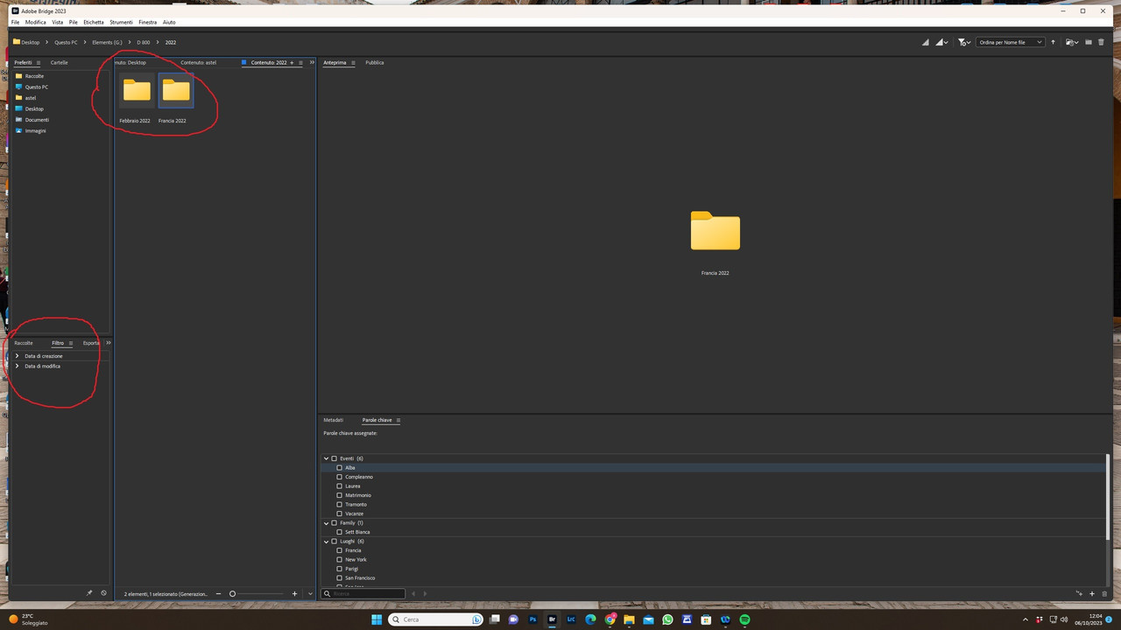Move the thumbnail size slider handle
The width and height of the screenshot is (1121, 630).
[x=232, y=594]
